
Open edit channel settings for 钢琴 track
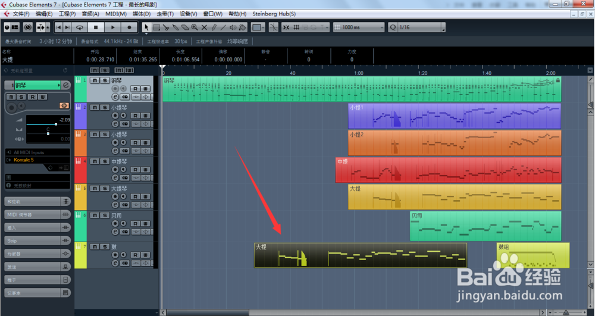click(x=115, y=97)
